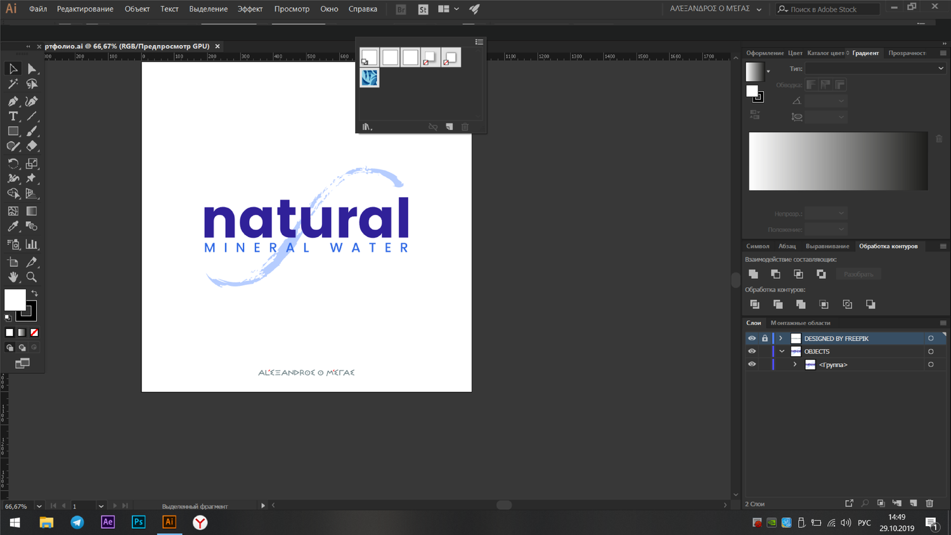The height and width of the screenshot is (535, 951).
Task: Expand the DESIGNED BY FREEPIK layer
Action: click(x=781, y=338)
